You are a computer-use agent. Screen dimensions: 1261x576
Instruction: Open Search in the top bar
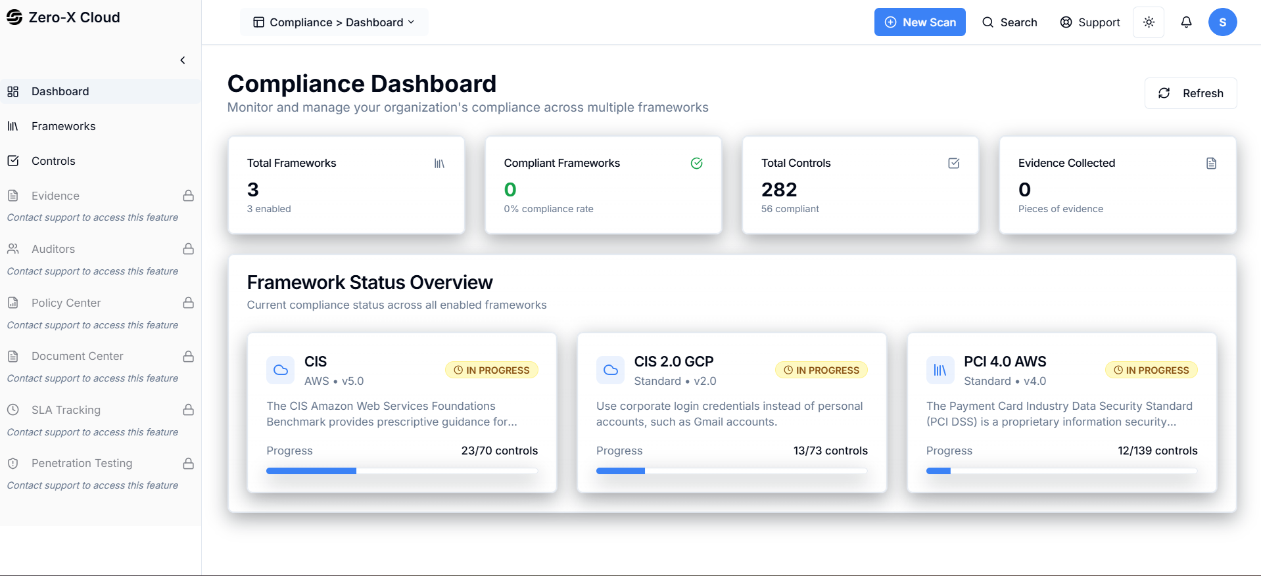tap(1010, 22)
